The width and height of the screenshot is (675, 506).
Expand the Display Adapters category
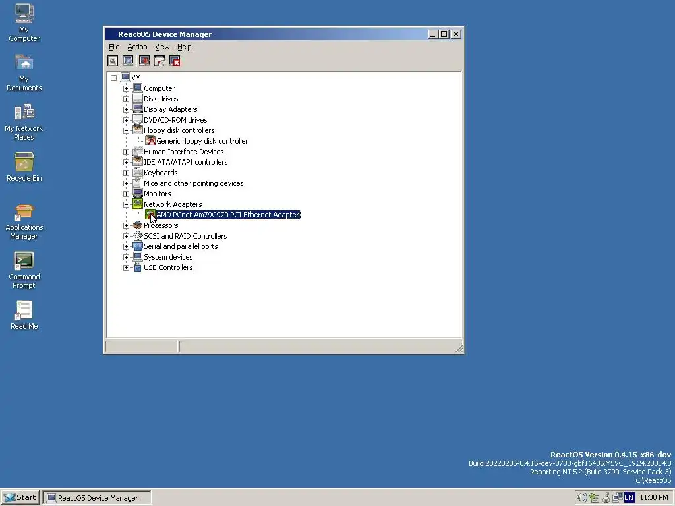click(x=126, y=109)
